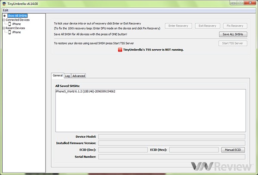
Task: Switch to the Log tab
Action: (68, 76)
